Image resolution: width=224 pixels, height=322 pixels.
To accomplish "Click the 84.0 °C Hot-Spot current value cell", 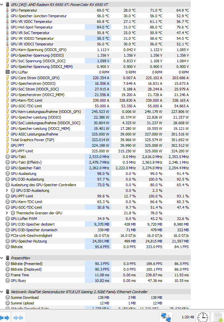I will click(98, 27).
